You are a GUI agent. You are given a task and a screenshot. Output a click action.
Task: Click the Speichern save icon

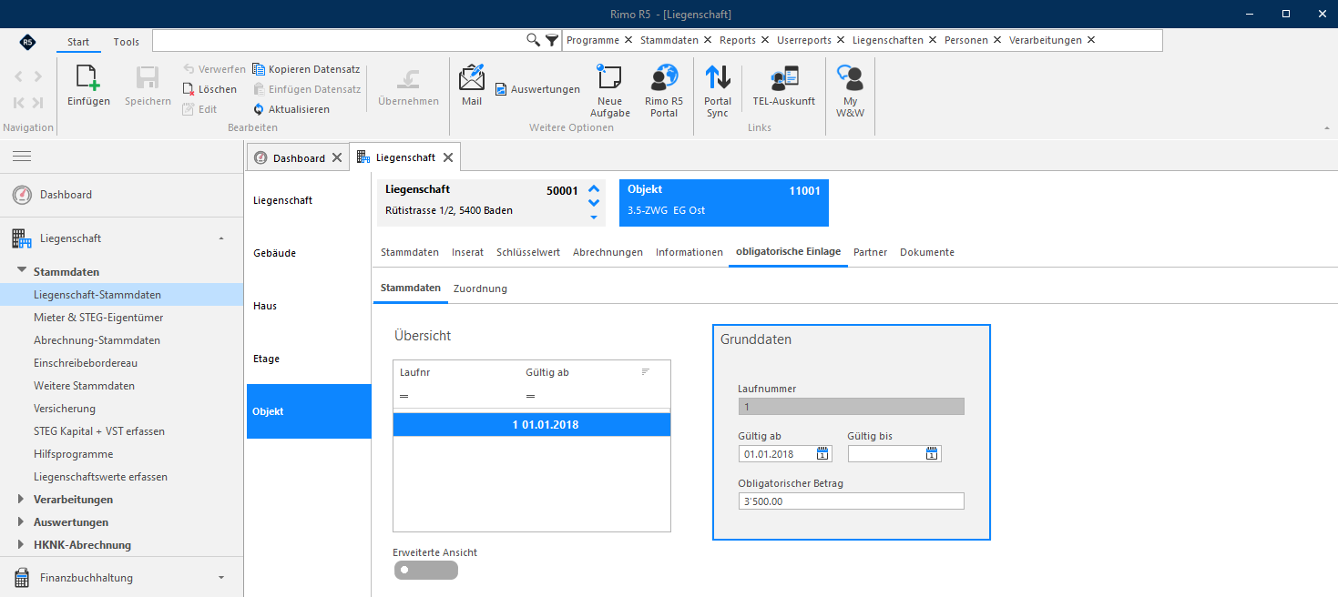click(x=148, y=78)
